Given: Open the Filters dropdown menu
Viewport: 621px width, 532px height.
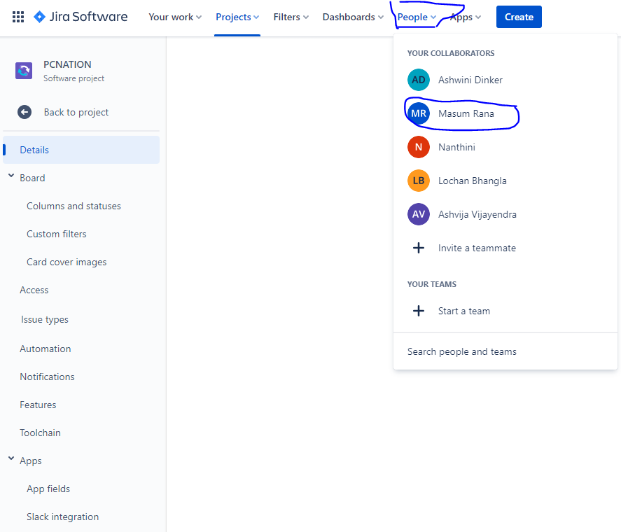Looking at the screenshot, I should tap(291, 17).
